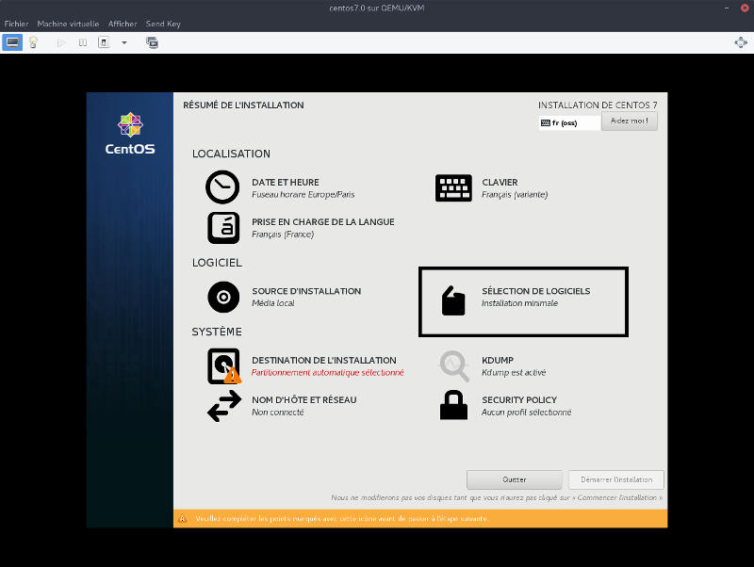Click the Fuseau horaire Europe/Paris text
The height and width of the screenshot is (567, 754).
coord(303,195)
